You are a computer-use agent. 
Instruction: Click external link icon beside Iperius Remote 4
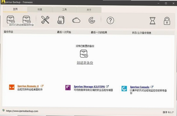point(42,86)
